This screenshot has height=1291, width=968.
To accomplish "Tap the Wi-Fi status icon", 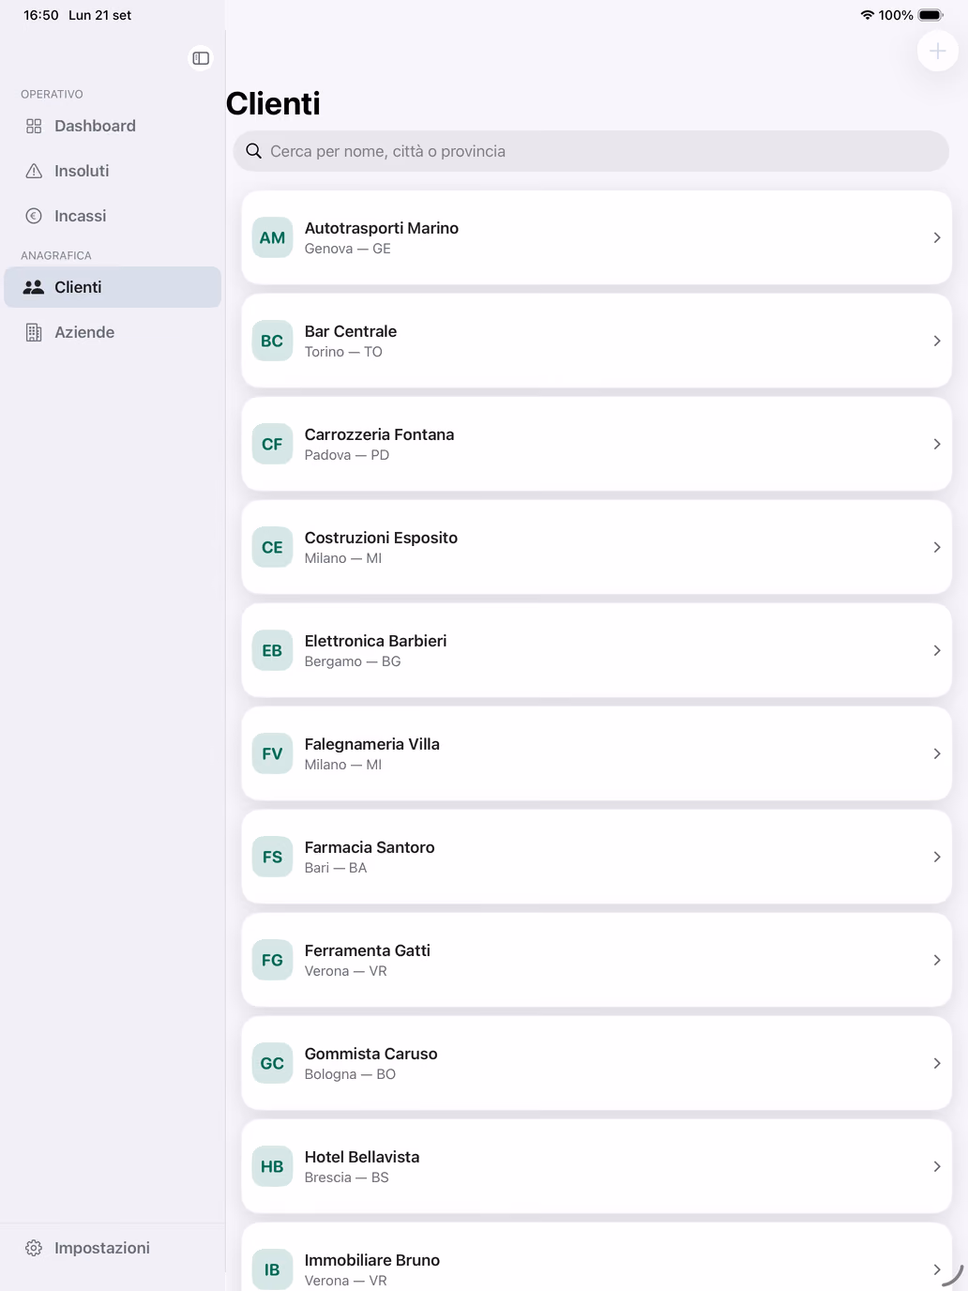I will coord(868,15).
